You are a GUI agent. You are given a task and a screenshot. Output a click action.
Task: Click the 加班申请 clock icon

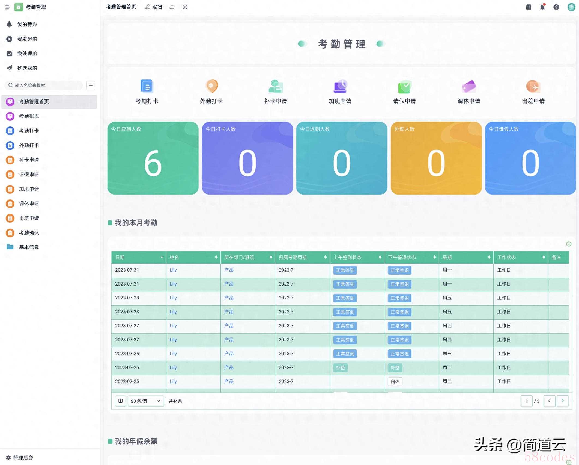click(340, 86)
